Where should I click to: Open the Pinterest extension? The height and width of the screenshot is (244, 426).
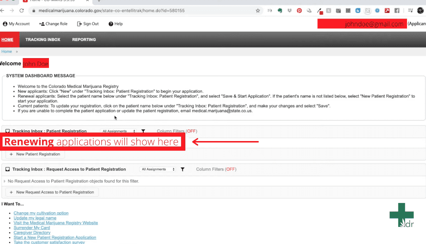(x=299, y=11)
